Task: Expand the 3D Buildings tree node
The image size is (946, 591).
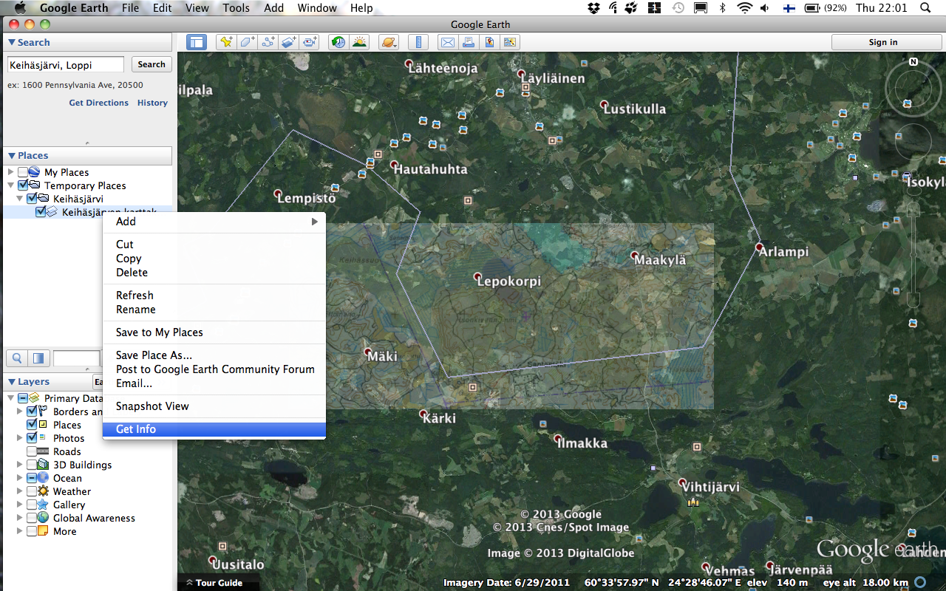Action: coord(19,465)
